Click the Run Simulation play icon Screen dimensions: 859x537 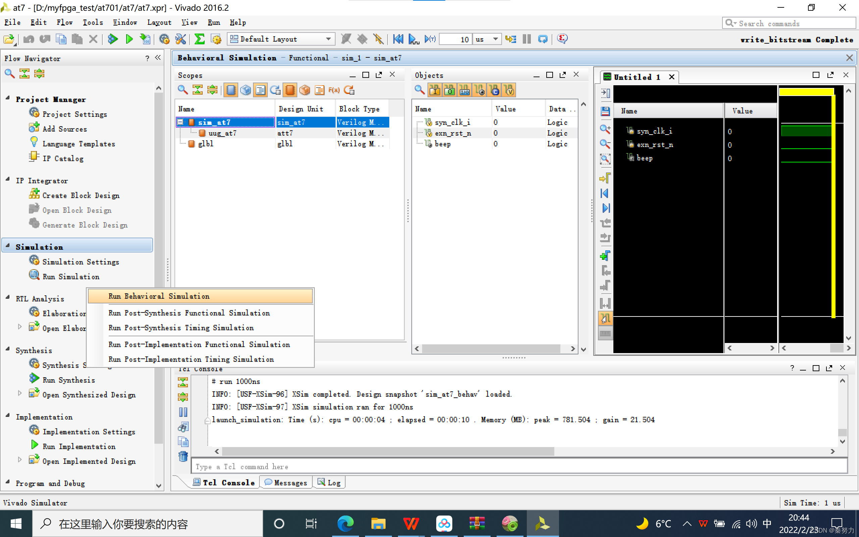35,276
